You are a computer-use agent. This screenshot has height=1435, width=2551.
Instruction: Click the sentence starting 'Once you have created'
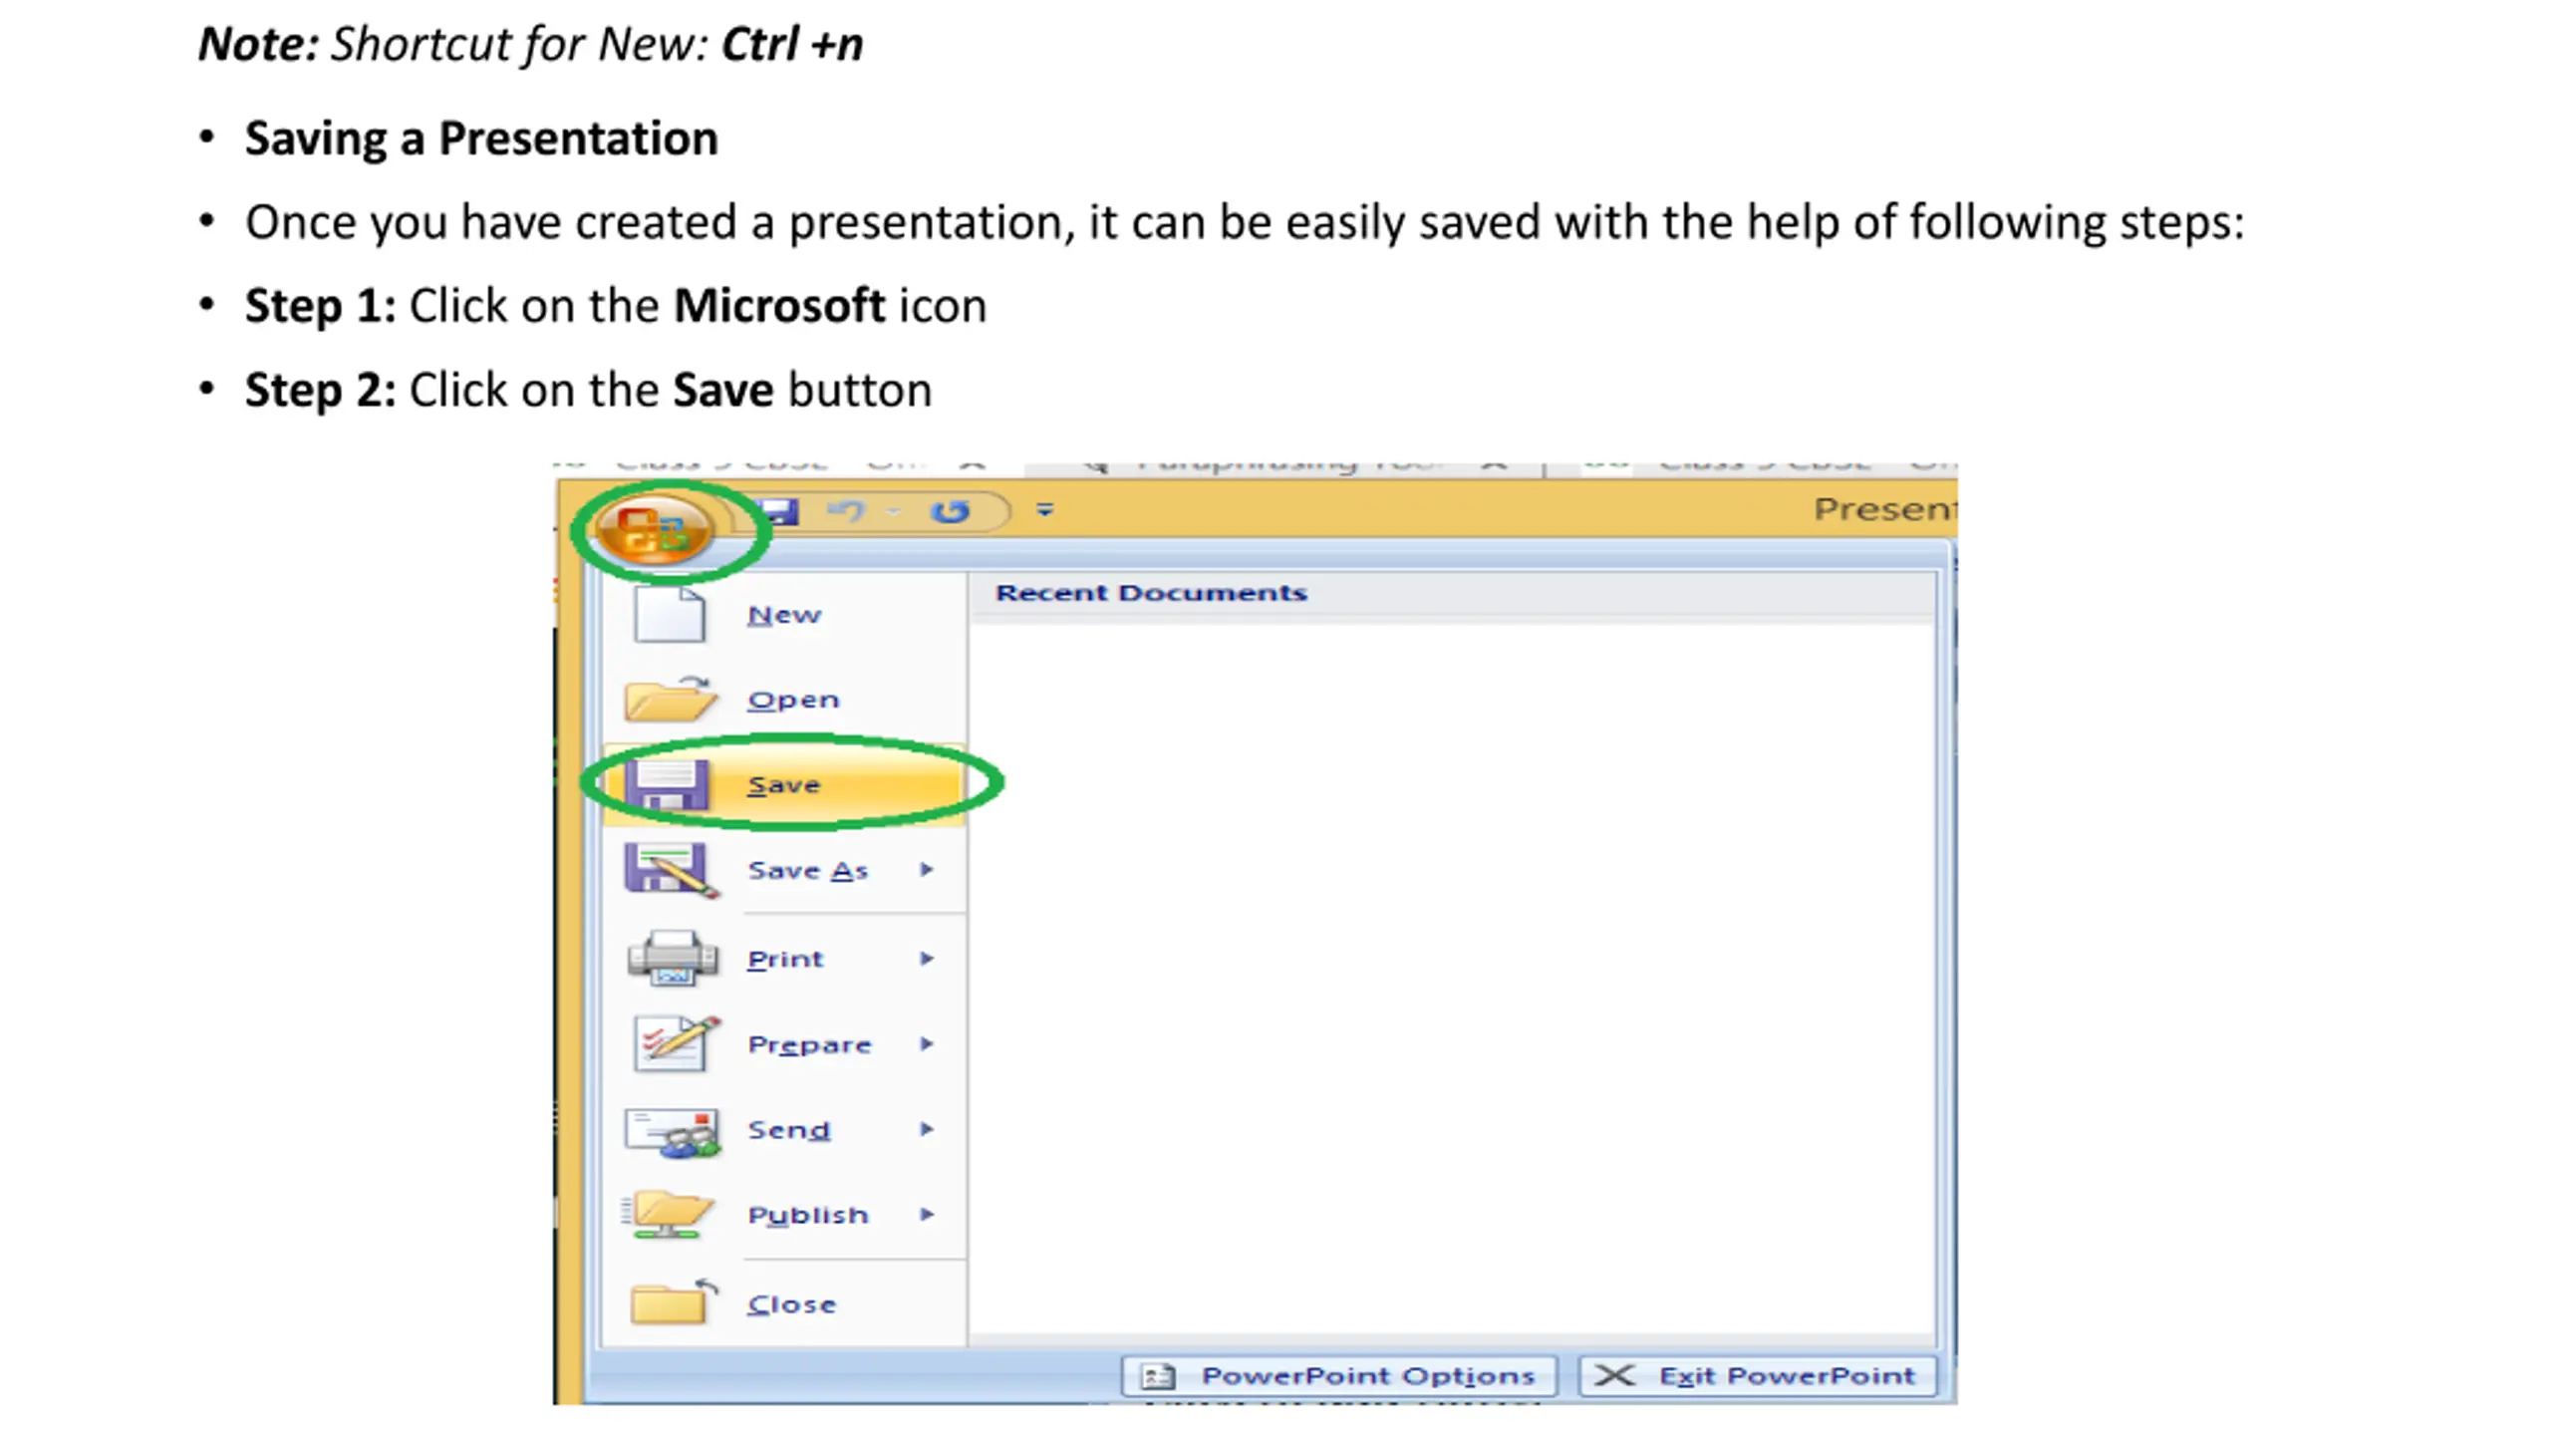1245,222
